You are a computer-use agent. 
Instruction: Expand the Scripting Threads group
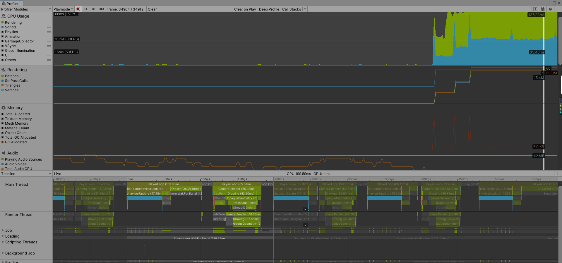[3, 242]
